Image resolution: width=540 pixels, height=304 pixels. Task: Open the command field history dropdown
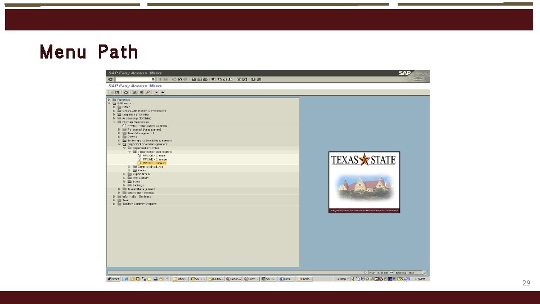click(x=153, y=79)
